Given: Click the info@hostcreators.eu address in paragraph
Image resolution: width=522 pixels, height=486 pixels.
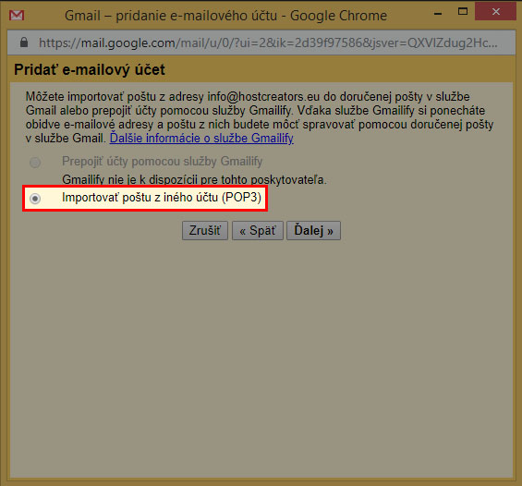Looking at the screenshot, I should click(263, 96).
